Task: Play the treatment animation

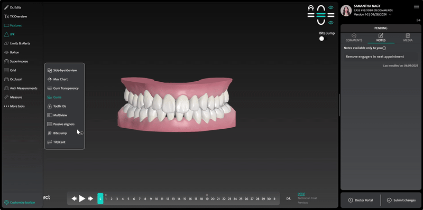Action: point(82,199)
